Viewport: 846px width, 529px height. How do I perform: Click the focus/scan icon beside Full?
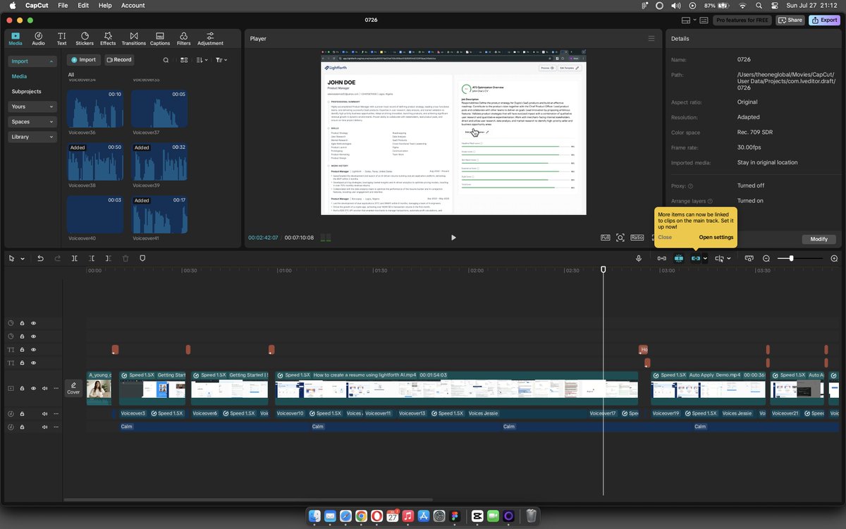(620, 238)
